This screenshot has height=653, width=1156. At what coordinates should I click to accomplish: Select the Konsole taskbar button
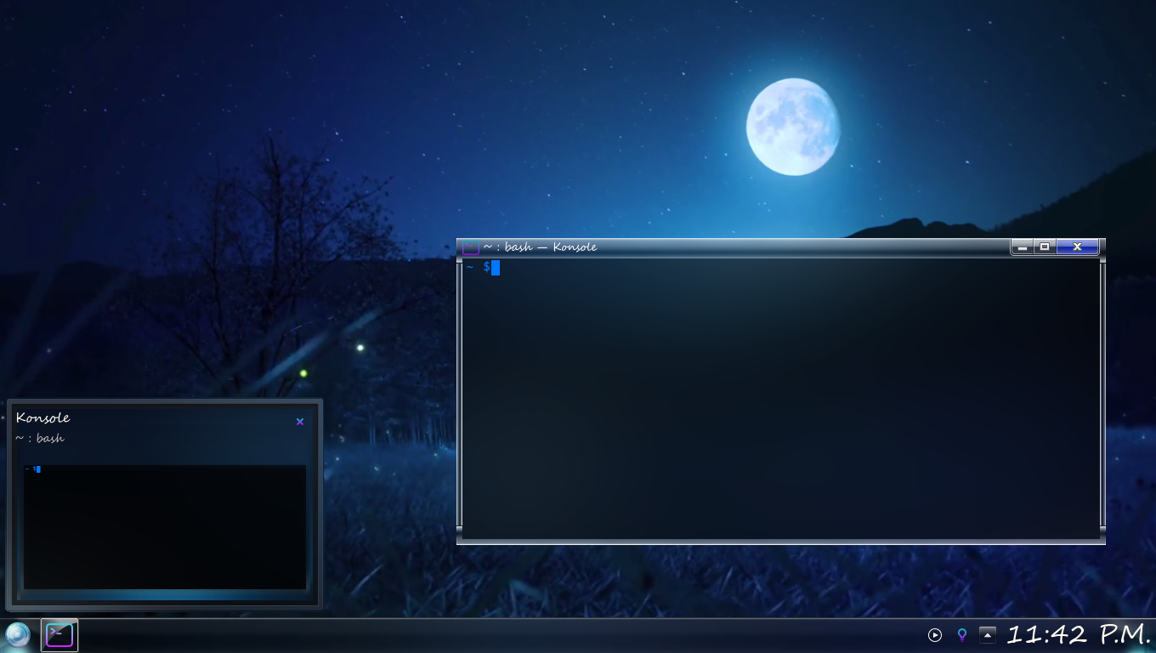pyautogui.click(x=59, y=635)
